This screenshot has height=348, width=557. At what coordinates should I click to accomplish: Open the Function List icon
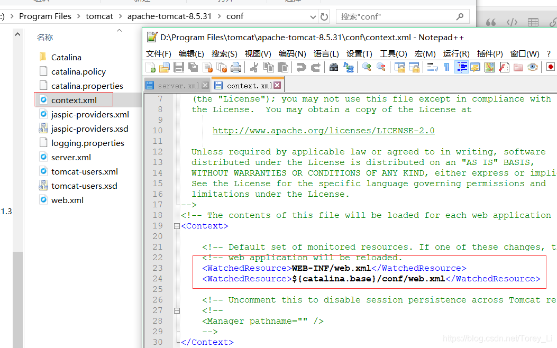pos(504,67)
